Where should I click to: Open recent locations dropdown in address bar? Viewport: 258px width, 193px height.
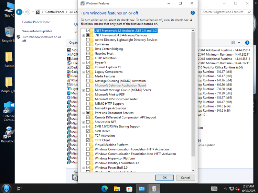click(x=33, y=12)
